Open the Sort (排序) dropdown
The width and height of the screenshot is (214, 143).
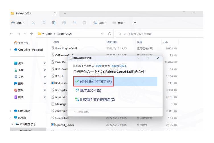[100, 23]
